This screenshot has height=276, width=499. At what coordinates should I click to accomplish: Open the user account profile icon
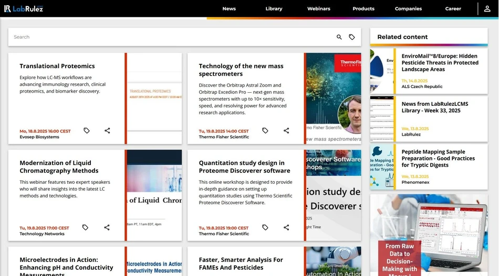pos(487,8)
